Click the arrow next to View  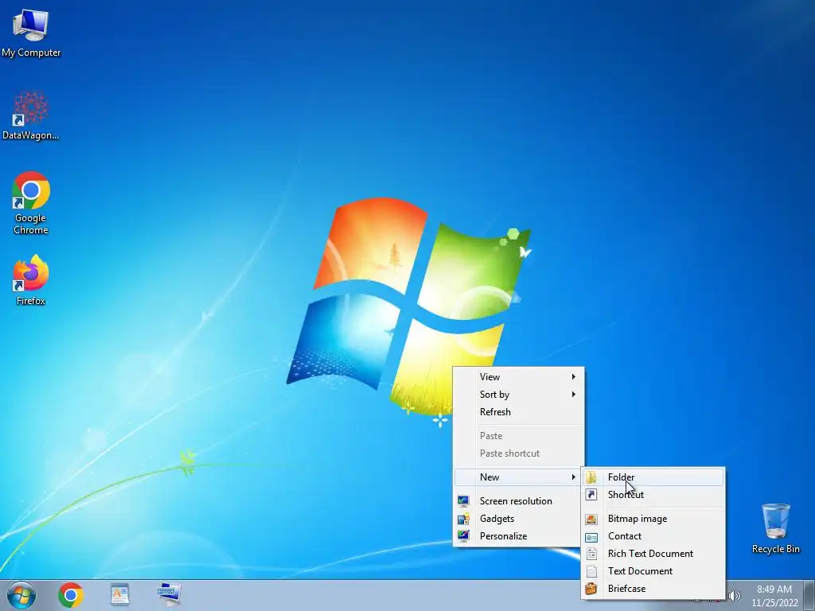pyautogui.click(x=573, y=376)
